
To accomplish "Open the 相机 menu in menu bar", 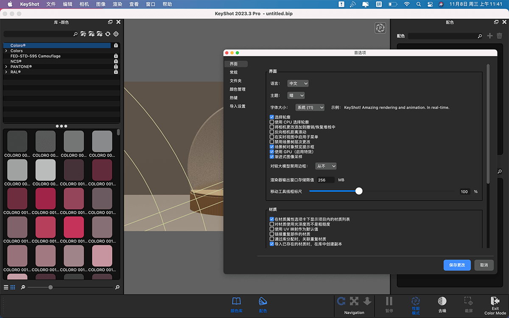I will [x=84, y=4].
